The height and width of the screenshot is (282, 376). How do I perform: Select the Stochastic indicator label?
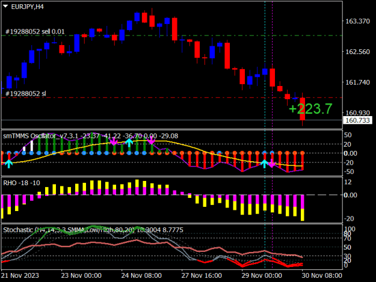click(93, 230)
